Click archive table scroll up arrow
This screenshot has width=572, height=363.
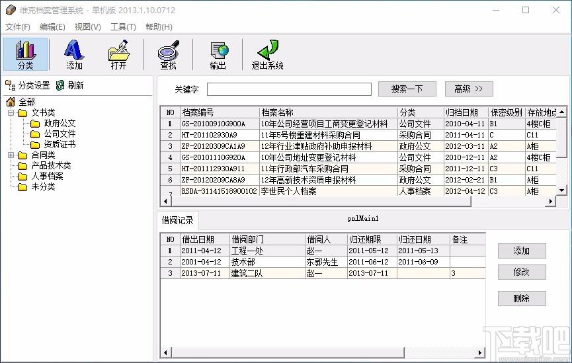tap(562, 112)
